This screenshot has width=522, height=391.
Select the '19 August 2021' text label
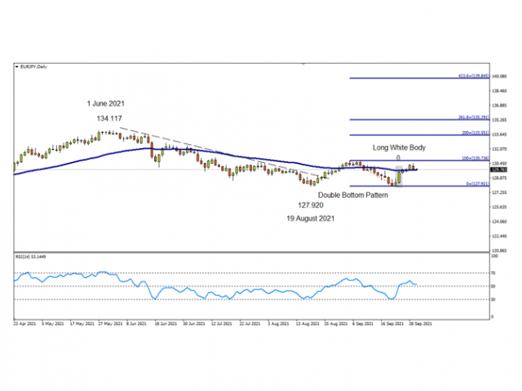point(312,219)
